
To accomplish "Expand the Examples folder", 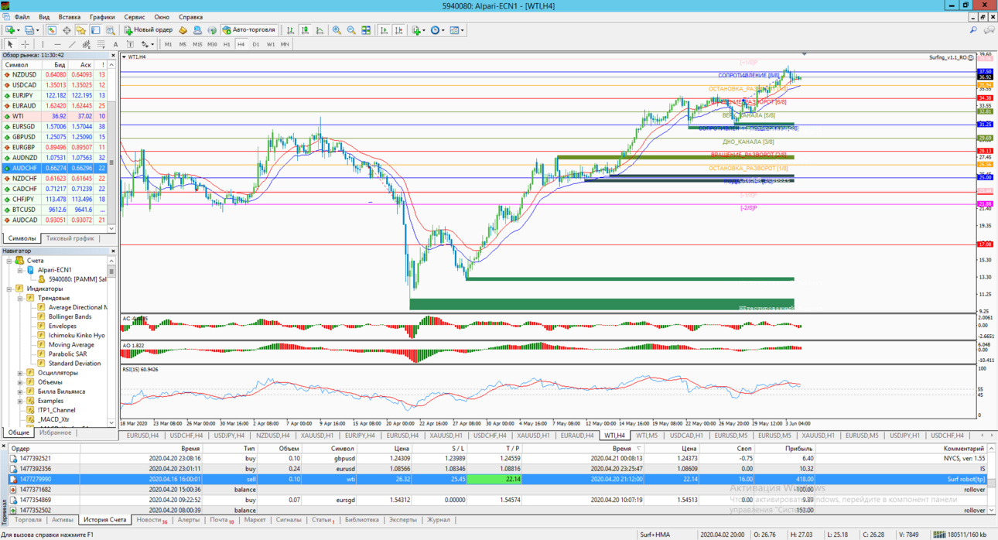I will pos(20,401).
